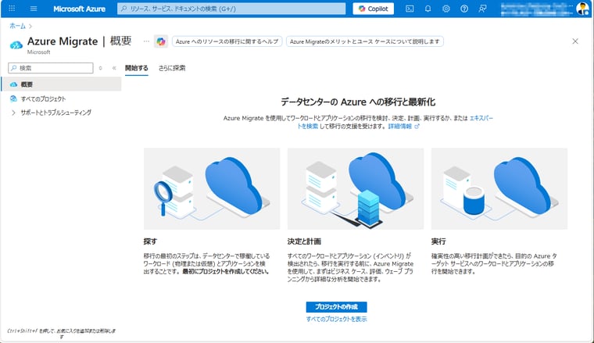Select the Azure へのリソースの移行に関するヘルプ suggestion
594x343 pixels.
pos(227,41)
